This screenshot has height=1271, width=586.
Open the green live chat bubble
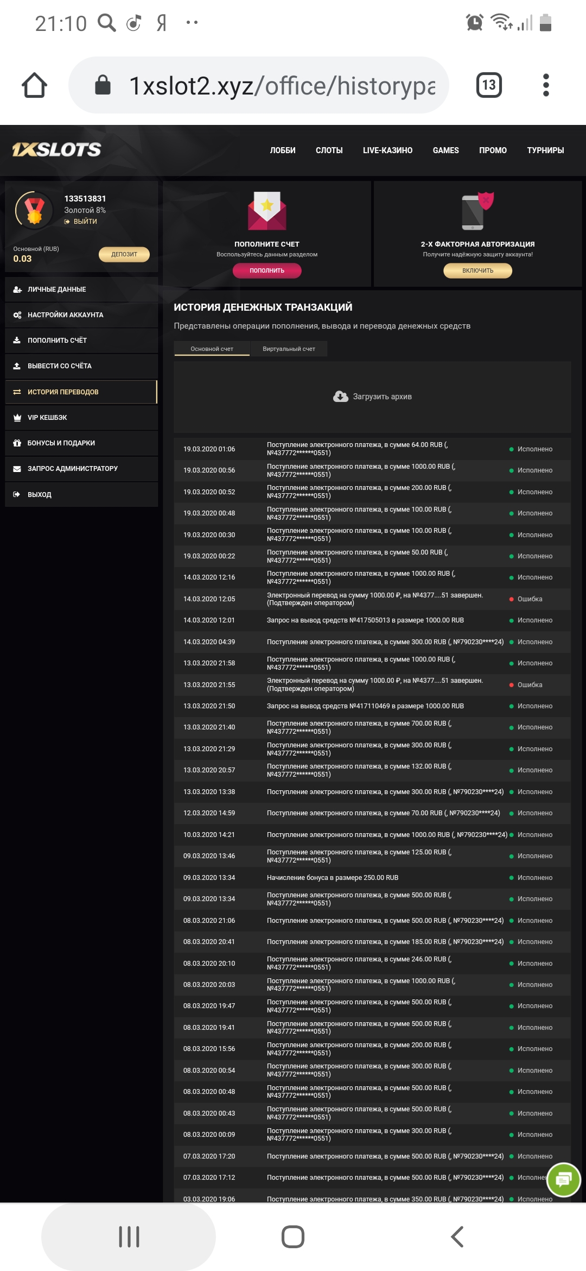[x=564, y=1179]
